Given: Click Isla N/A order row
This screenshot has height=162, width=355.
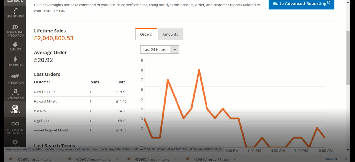Looking at the screenshot, I should tap(80, 111).
